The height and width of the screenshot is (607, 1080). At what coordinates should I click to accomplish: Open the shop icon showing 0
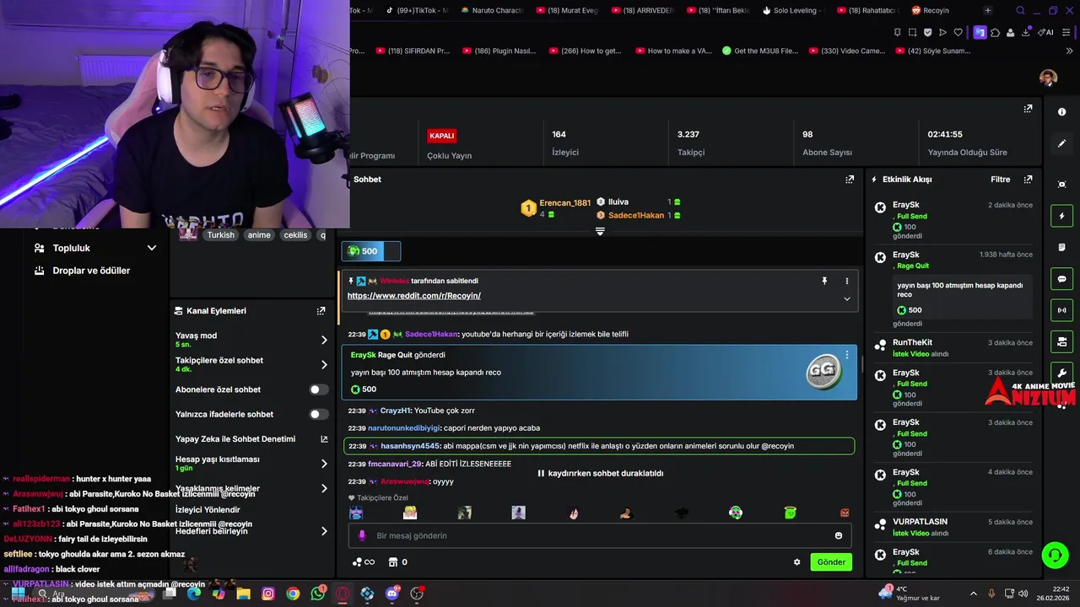tap(397, 562)
